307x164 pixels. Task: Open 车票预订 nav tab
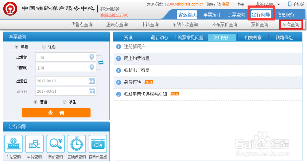212,15
